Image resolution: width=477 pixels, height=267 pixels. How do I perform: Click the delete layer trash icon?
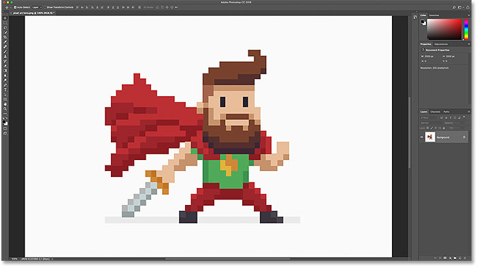coord(465,258)
